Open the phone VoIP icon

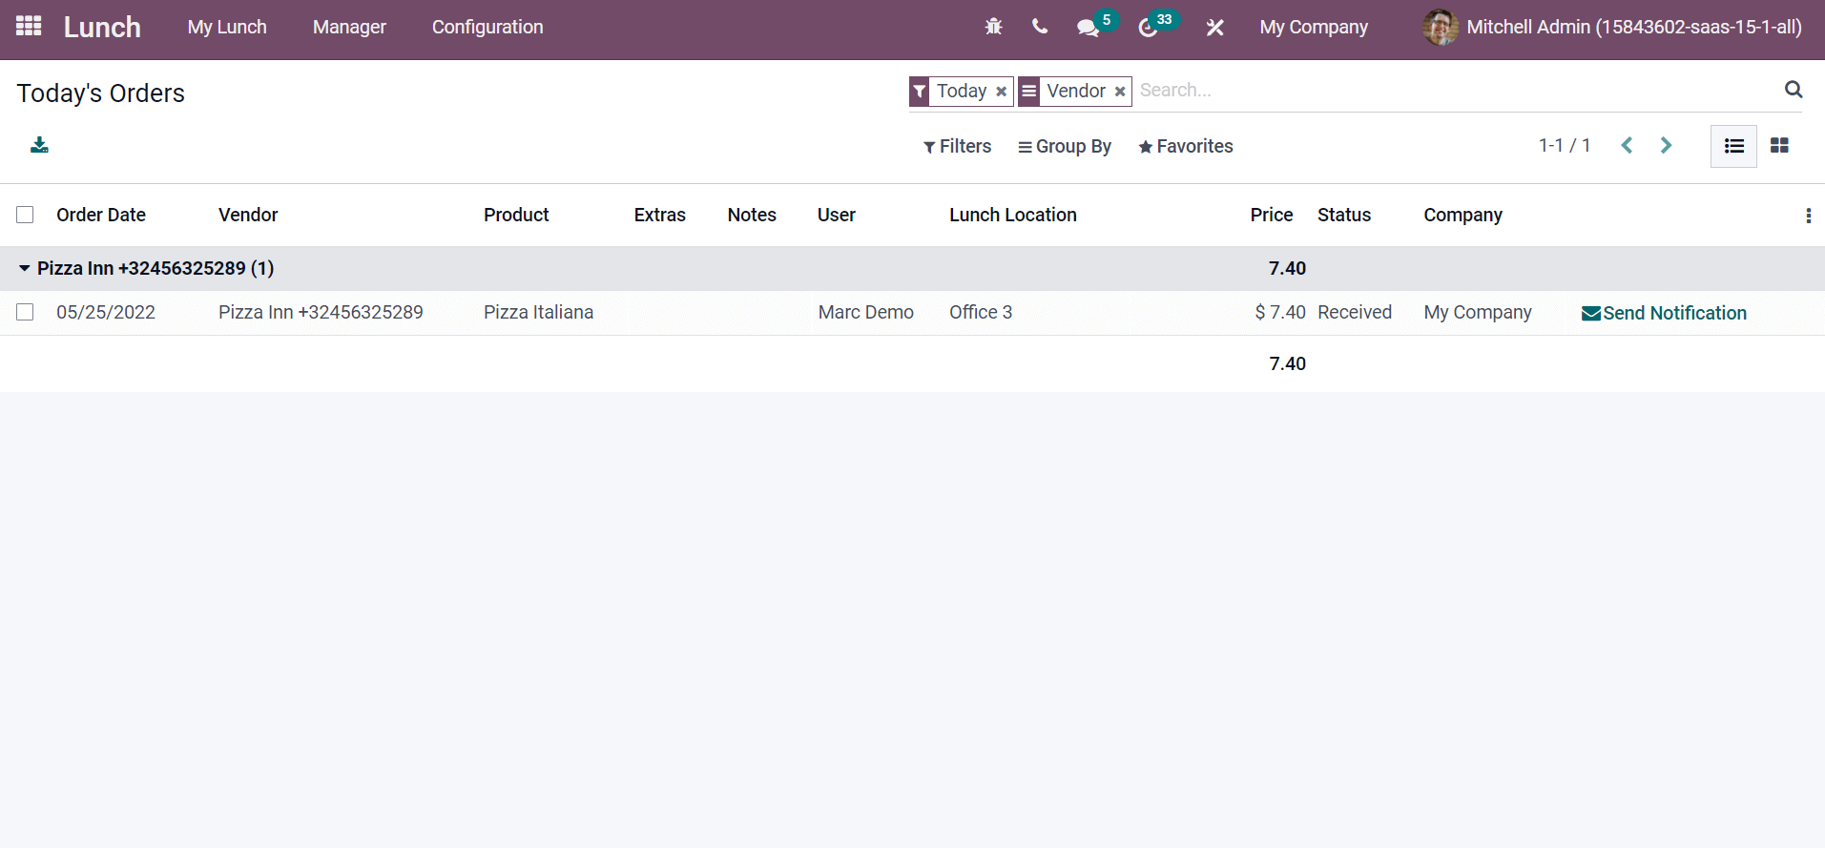pyautogui.click(x=1040, y=27)
